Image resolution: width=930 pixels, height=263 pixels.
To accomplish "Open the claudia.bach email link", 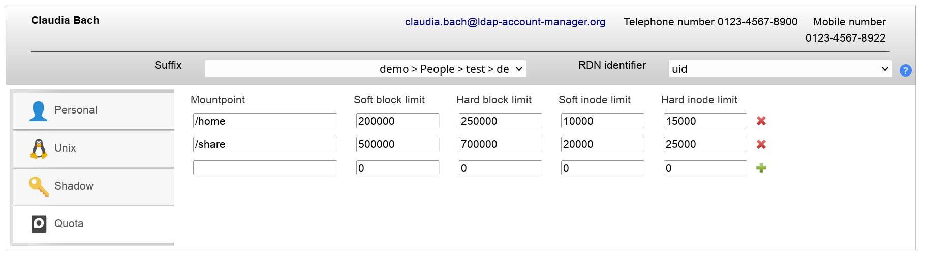I will (505, 22).
